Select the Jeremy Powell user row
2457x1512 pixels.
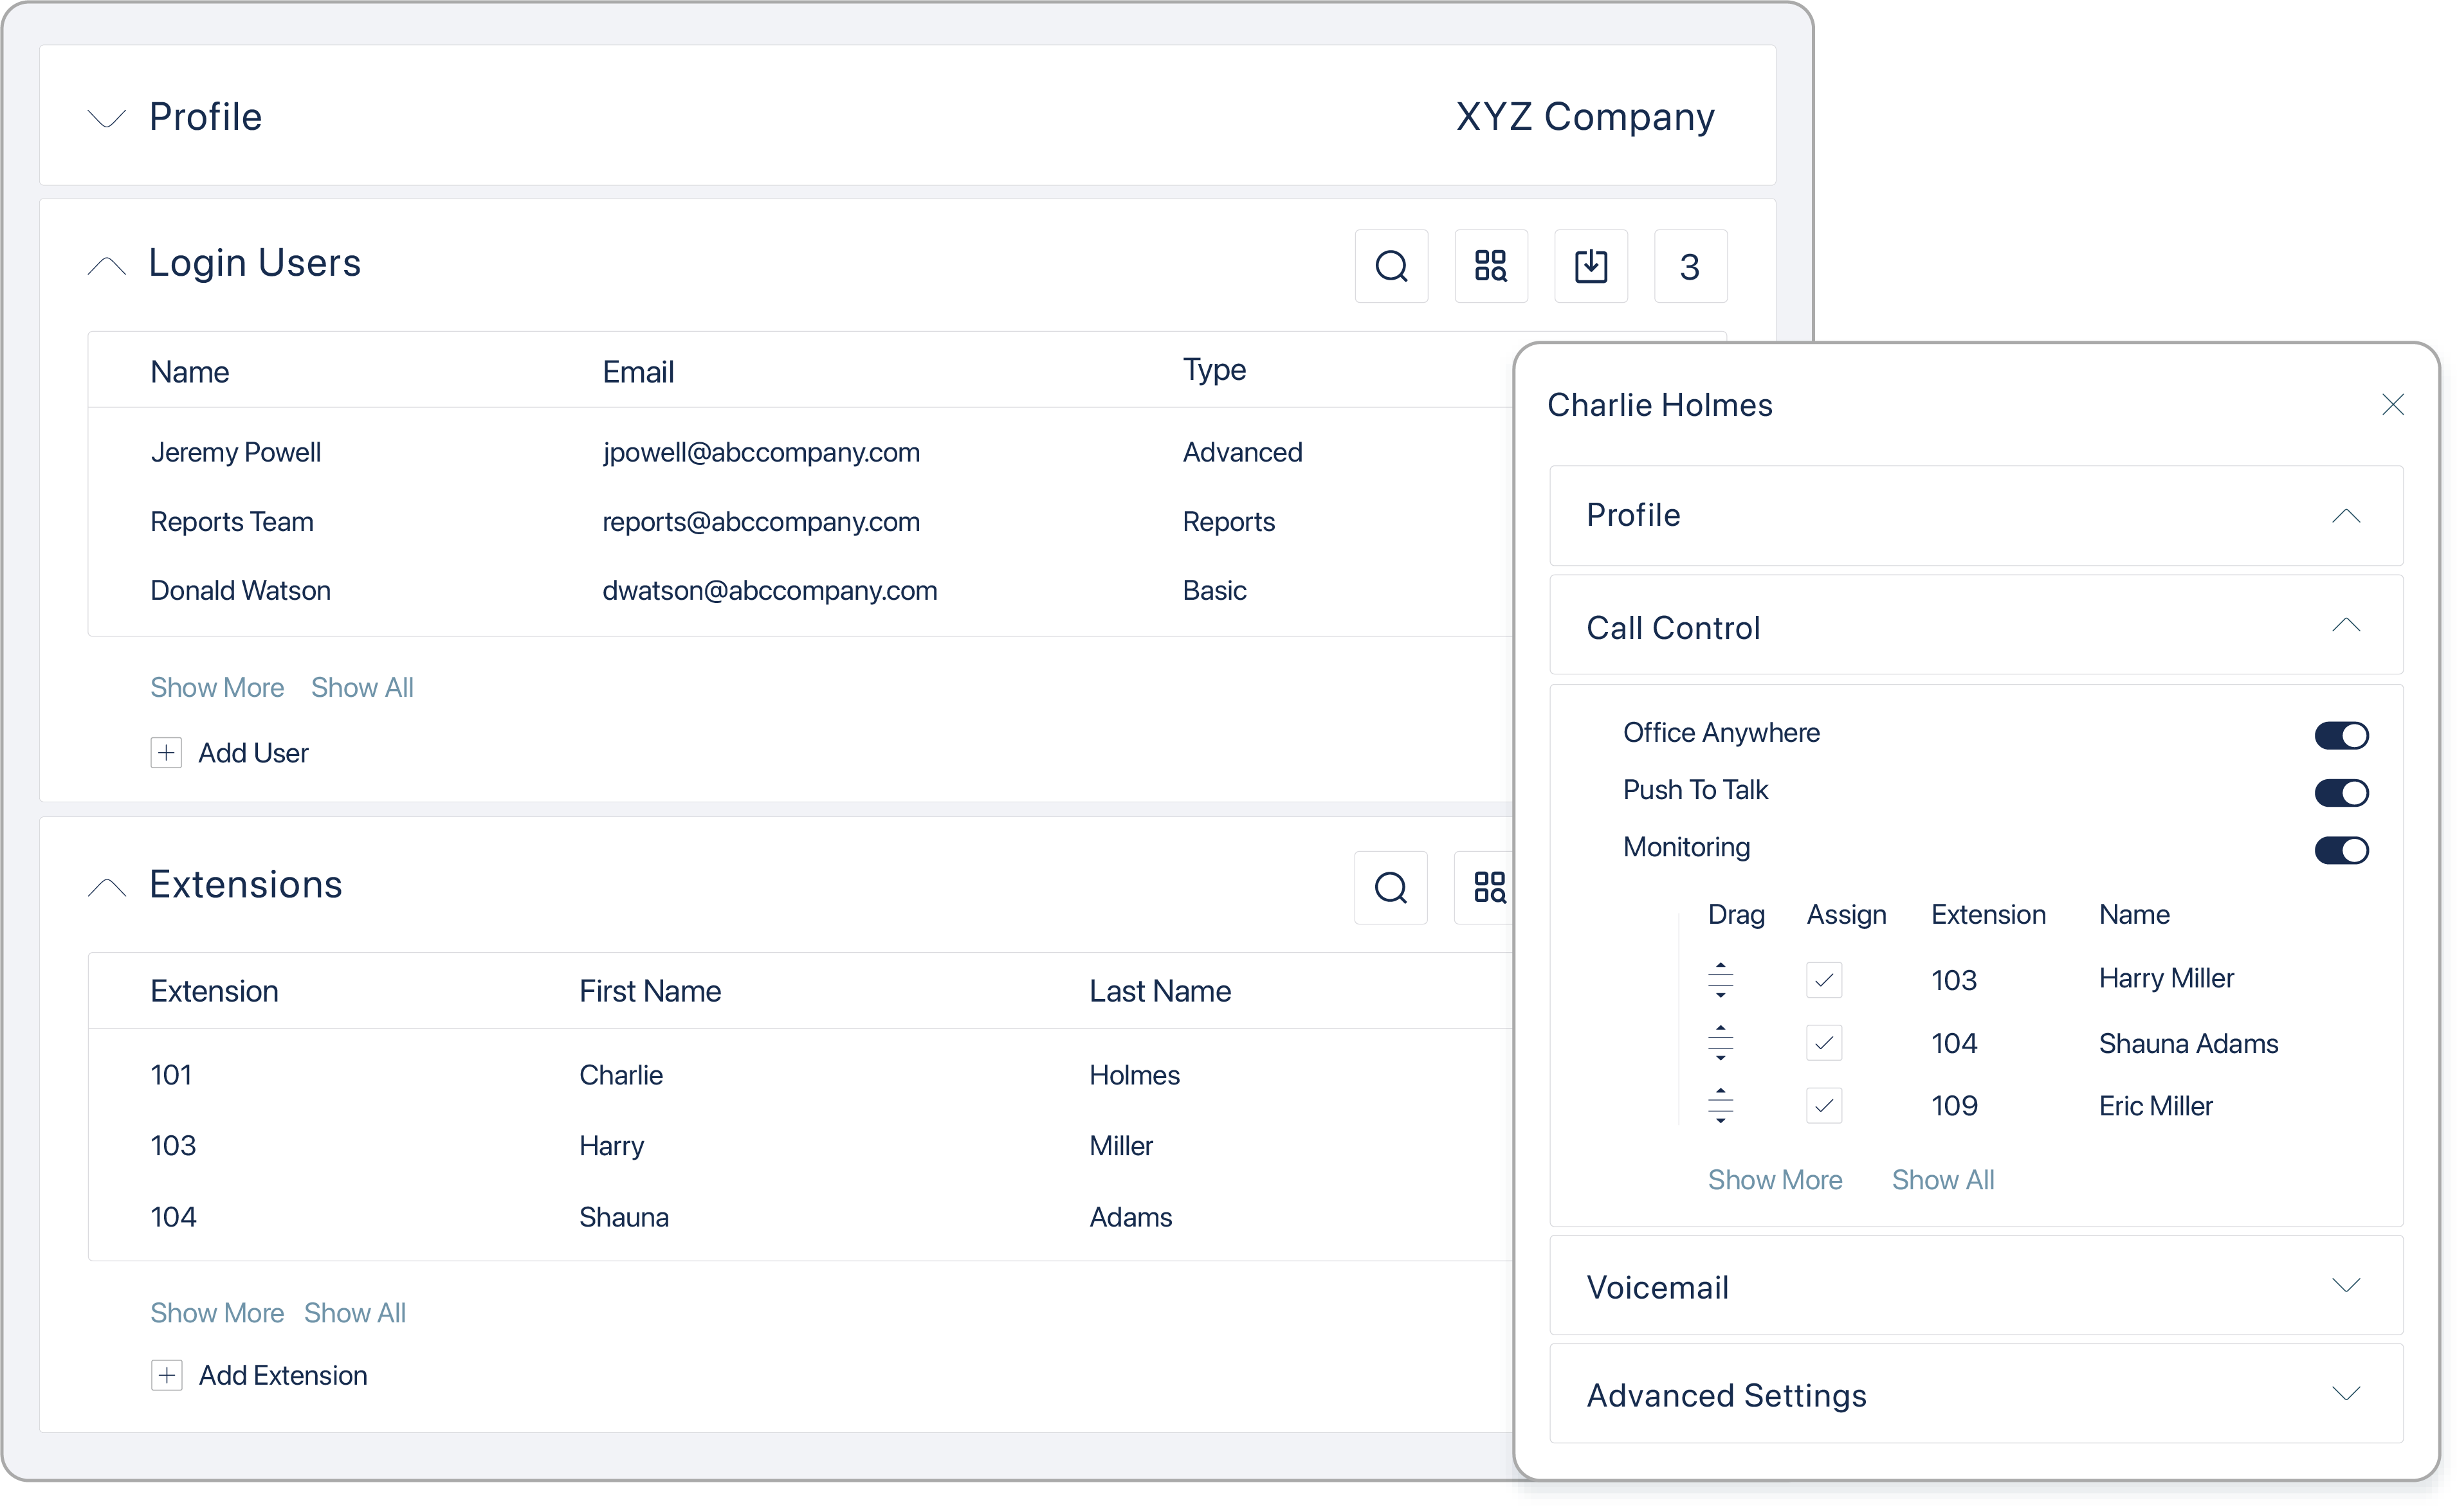pyautogui.click(x=800, y=452)
